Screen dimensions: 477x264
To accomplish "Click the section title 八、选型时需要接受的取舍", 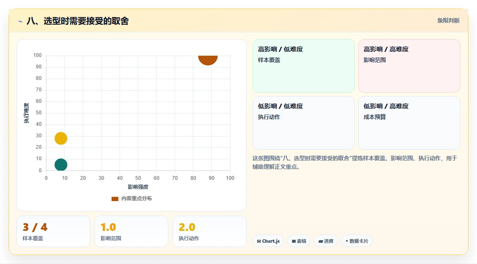I will (x=78, y=21).
